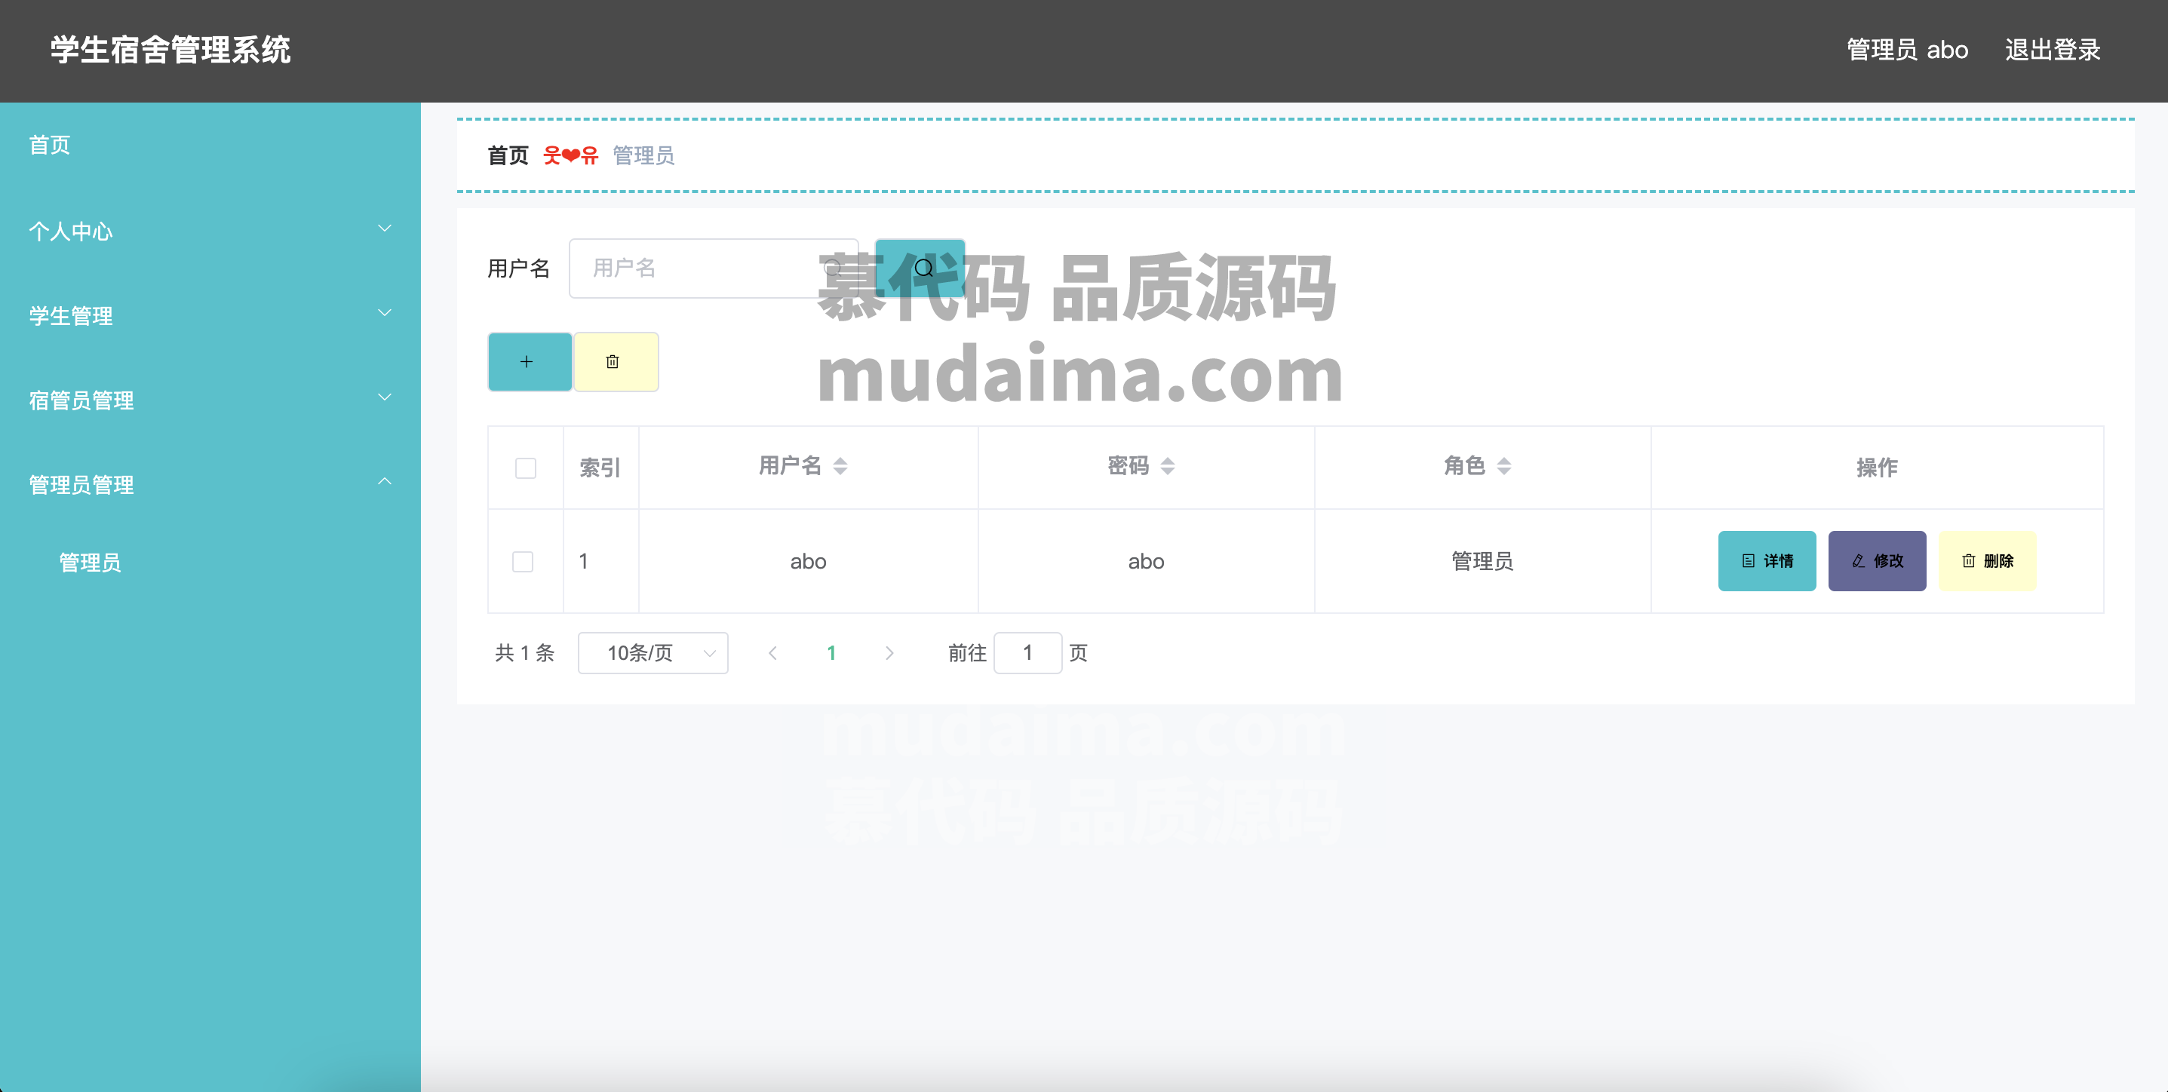Viewport: 2168px width, 1092px height.
Task: Expand the 个人中心 menu
Action: click(x=210, y=231)
